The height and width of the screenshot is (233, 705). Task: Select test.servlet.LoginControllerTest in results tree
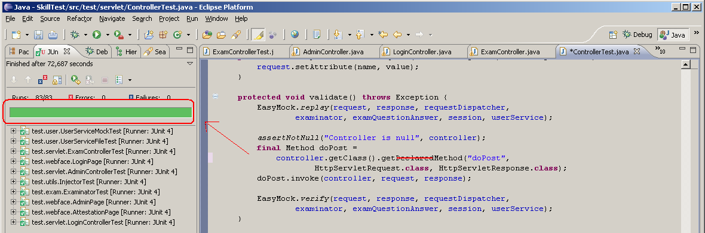coord(103,222)
